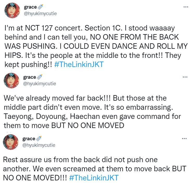Image resolution: width=192 pixels, height=183 pixels.
Task: Click display name grace on the "Rest assure" tweet
Action: (29, 139)
